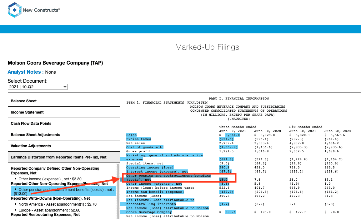Click the highlighted Other income (expense), net row label
The image size is (361, 219).
tap(154, 184)
